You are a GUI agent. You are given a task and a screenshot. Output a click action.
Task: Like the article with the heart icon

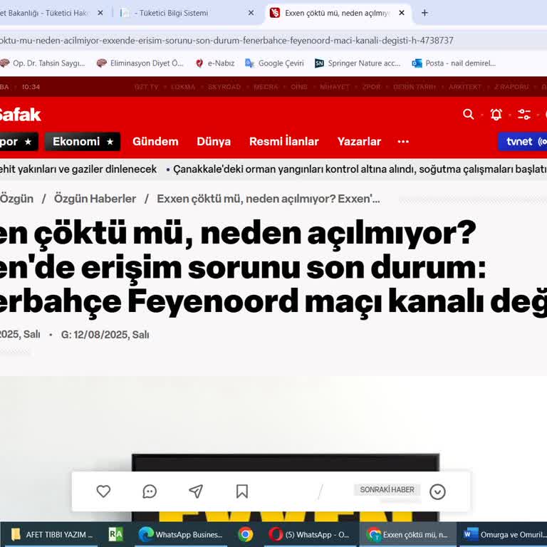[103, 491]
